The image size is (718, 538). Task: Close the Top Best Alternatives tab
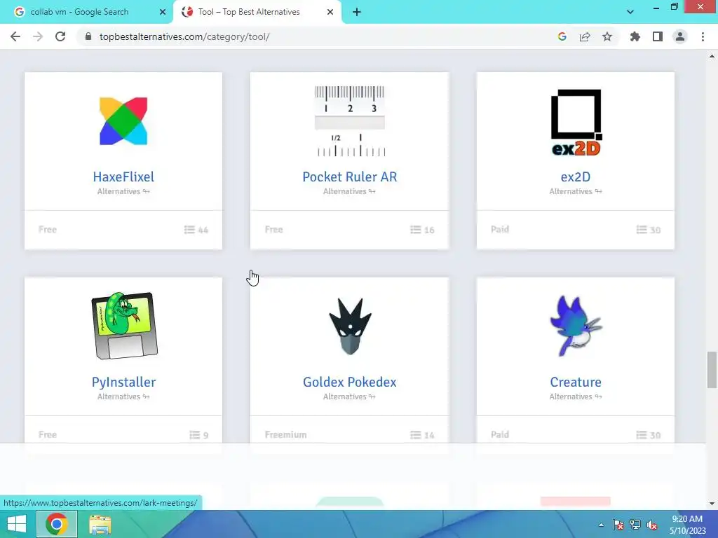[x=330, y=13]
